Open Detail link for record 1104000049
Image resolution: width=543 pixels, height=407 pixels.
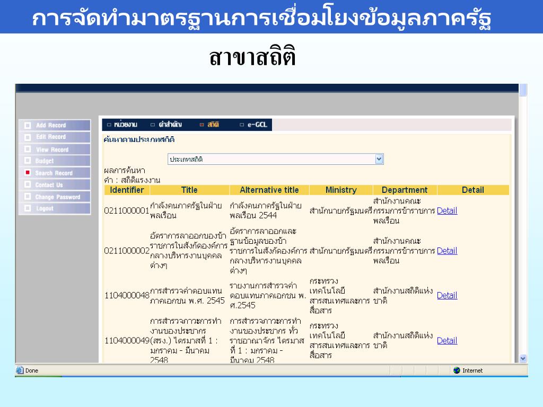click(446, 341)
